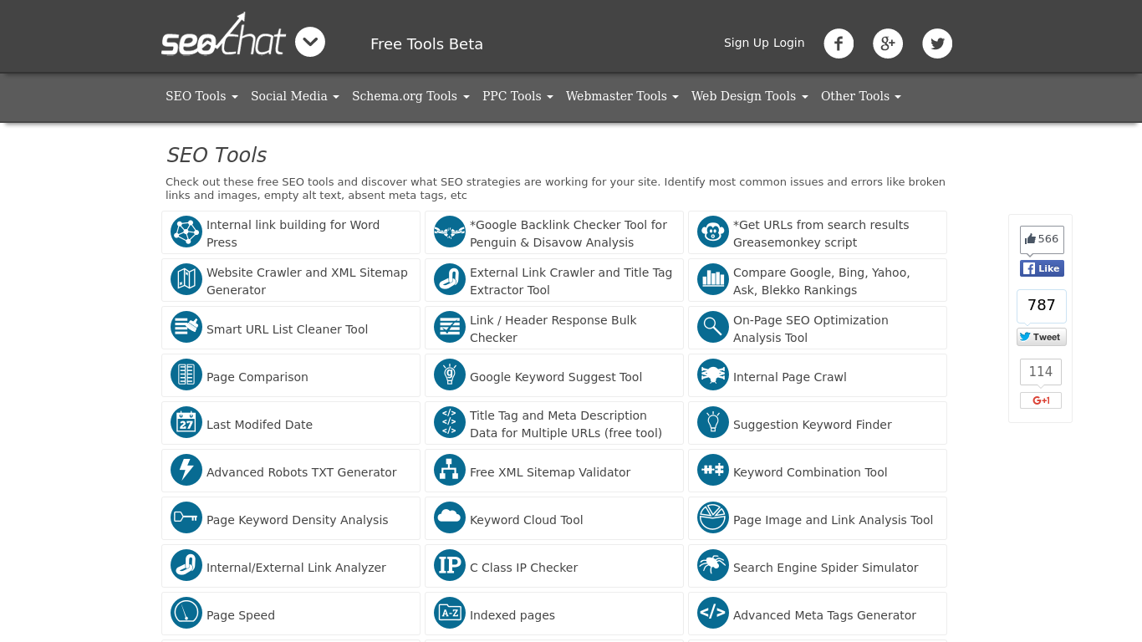Click the G+1 share button
The image size is (1142, 642).
[x=1041, y=400]
